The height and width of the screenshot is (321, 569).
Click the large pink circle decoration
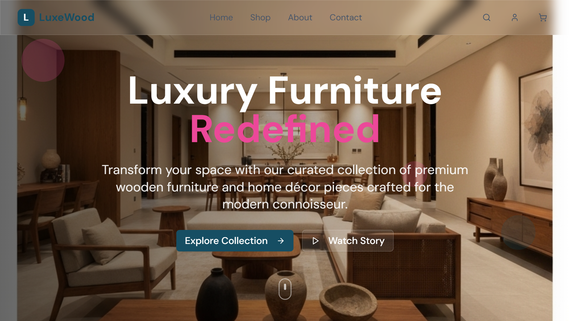tap(43, 60)
